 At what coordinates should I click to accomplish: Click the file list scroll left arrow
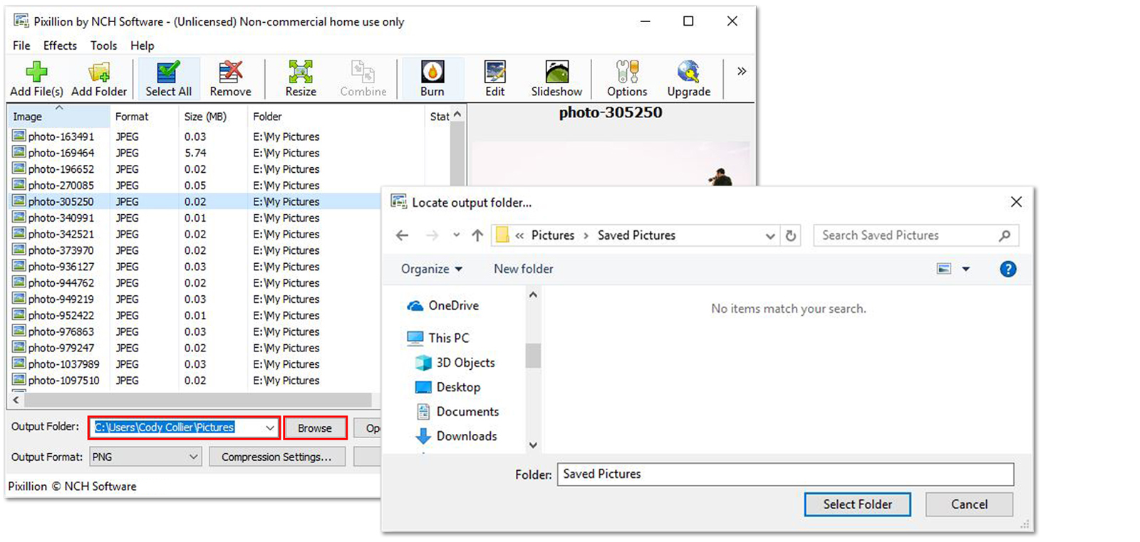[16, 400]
